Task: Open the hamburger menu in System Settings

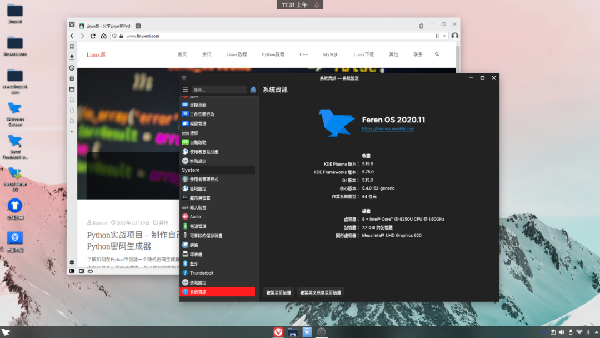Action: 185,90
